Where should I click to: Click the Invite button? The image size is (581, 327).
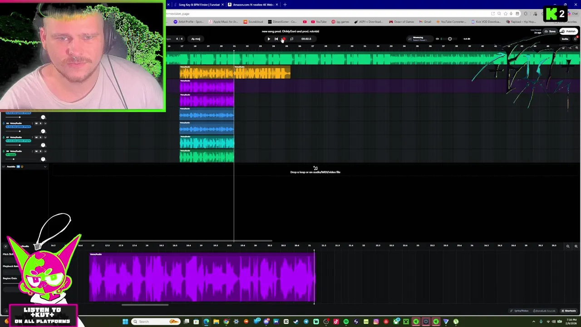(565, 39)
